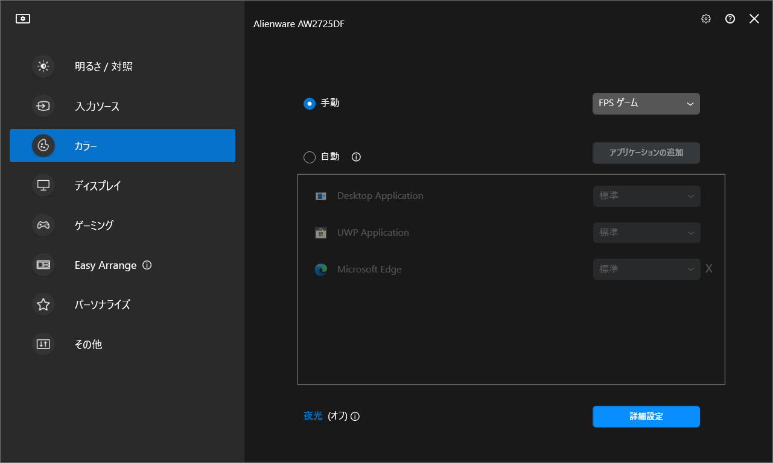Screen dimensions: 773x463
Task: Click the Easy Arrange layout icon
Action: tap(43, 265)
